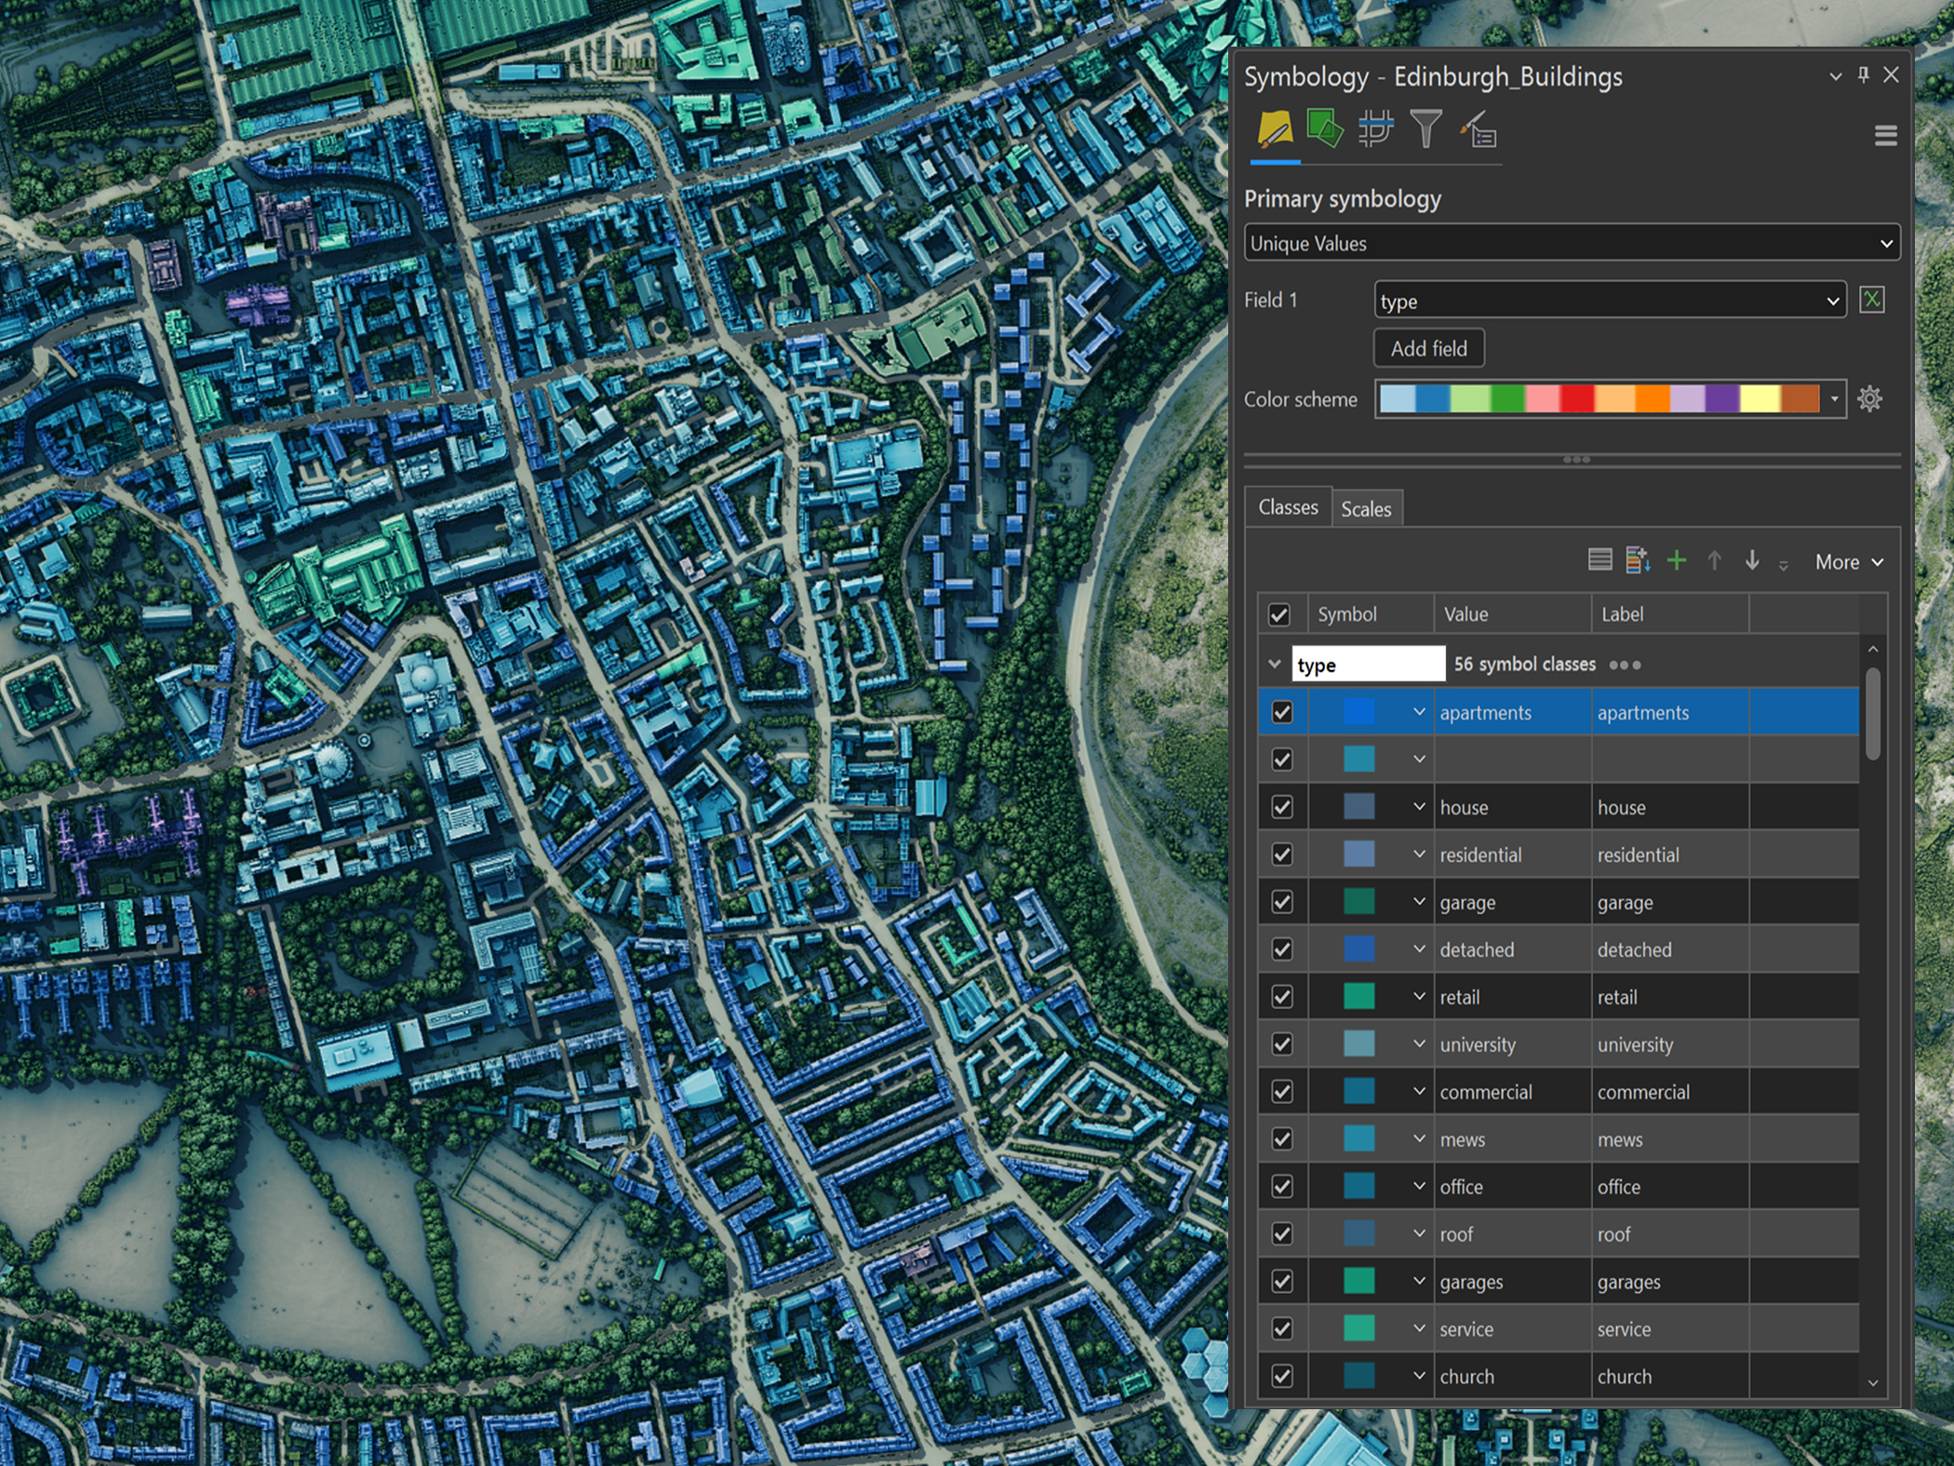
Task: Click the Add field button
Action: pos(1428,347)
